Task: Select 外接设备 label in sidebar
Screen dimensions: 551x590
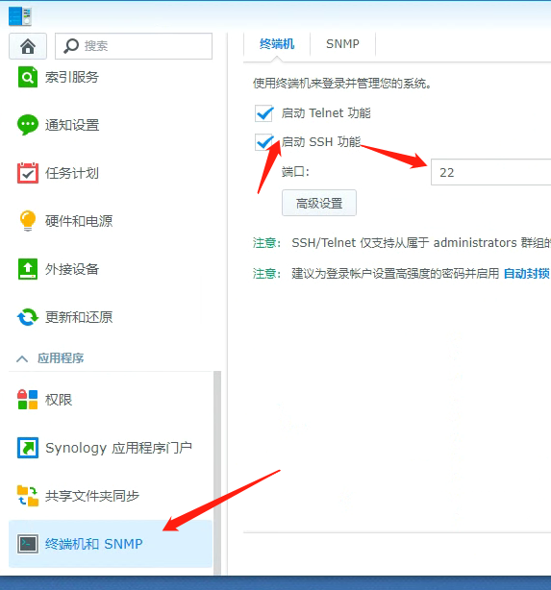Action: (x=72, y=269)
